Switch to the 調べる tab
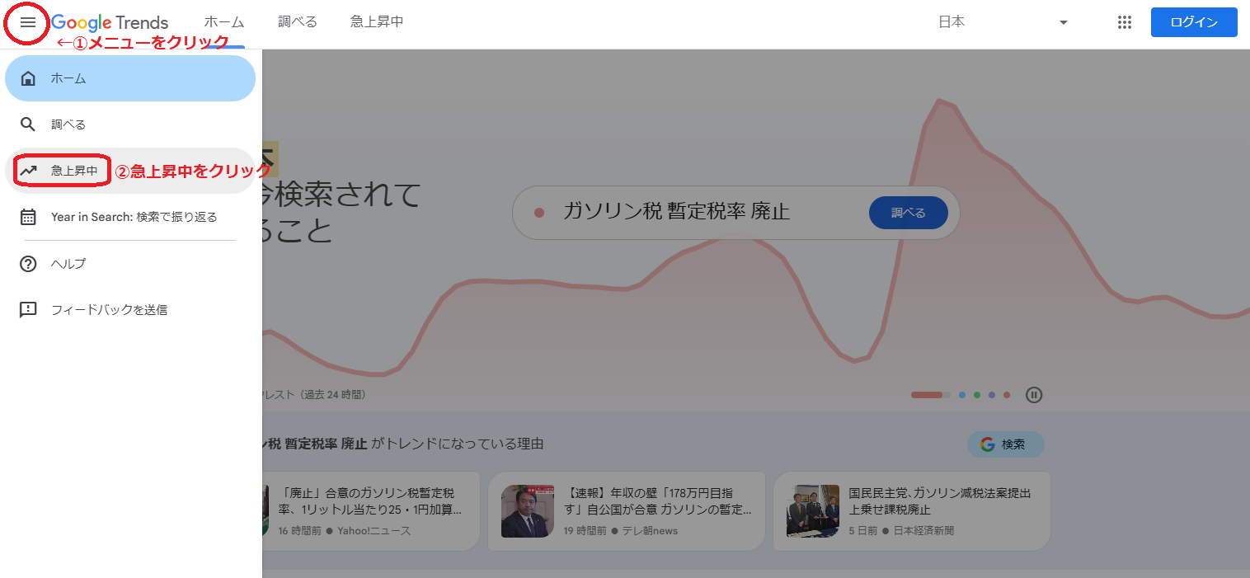This screenshot has height=578, width=1250. tap(297, 22)
